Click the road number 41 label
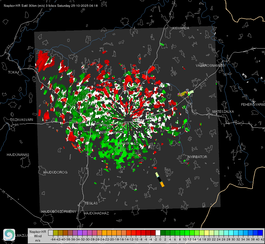Image resolution: width=265 pixels, height=244 pixels. click(206, 79)
